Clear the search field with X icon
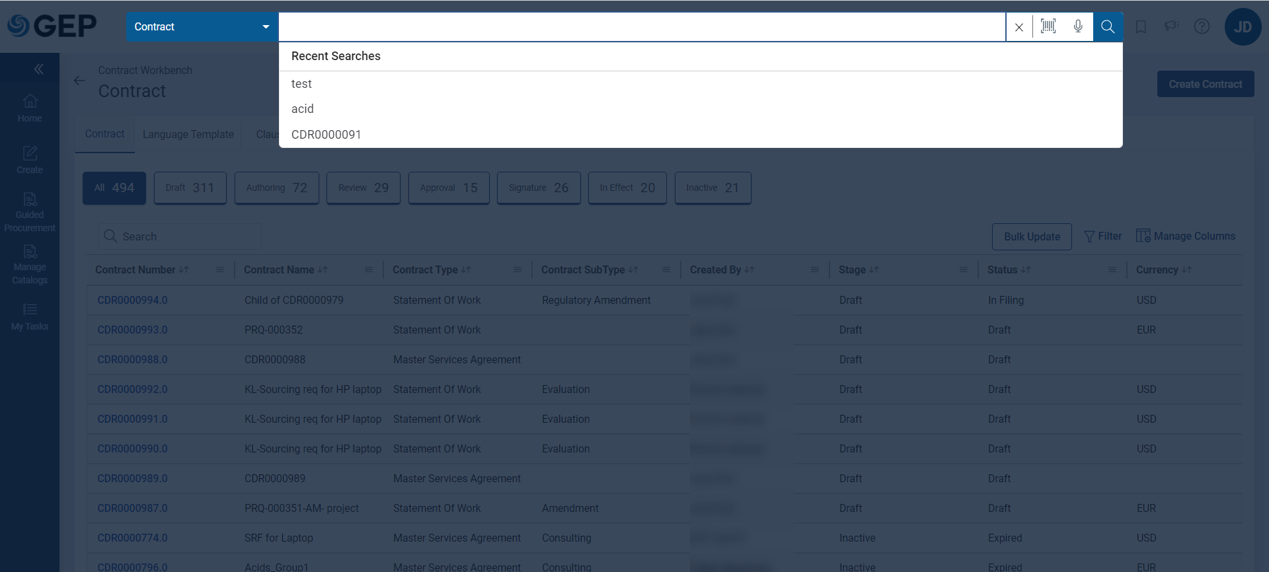Screen dimensions: 1269x572 coord(1019,27)
